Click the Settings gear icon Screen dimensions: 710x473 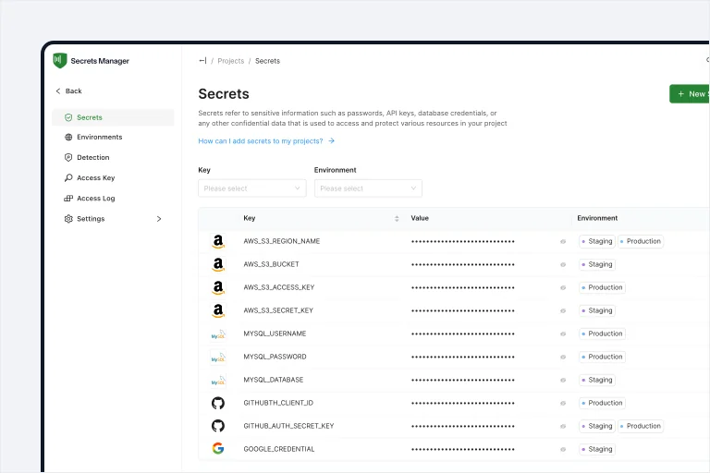(68, 219)
